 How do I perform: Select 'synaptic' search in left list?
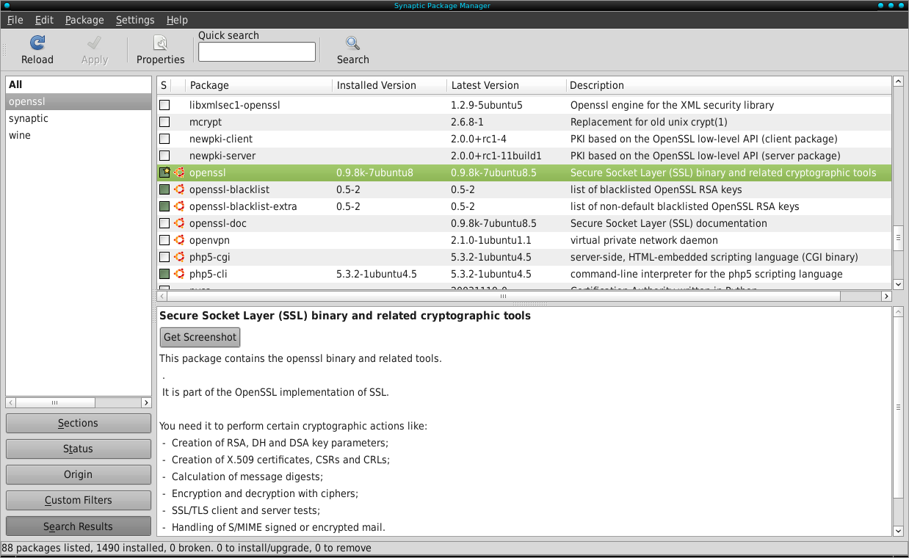click(x=78, y=118)
